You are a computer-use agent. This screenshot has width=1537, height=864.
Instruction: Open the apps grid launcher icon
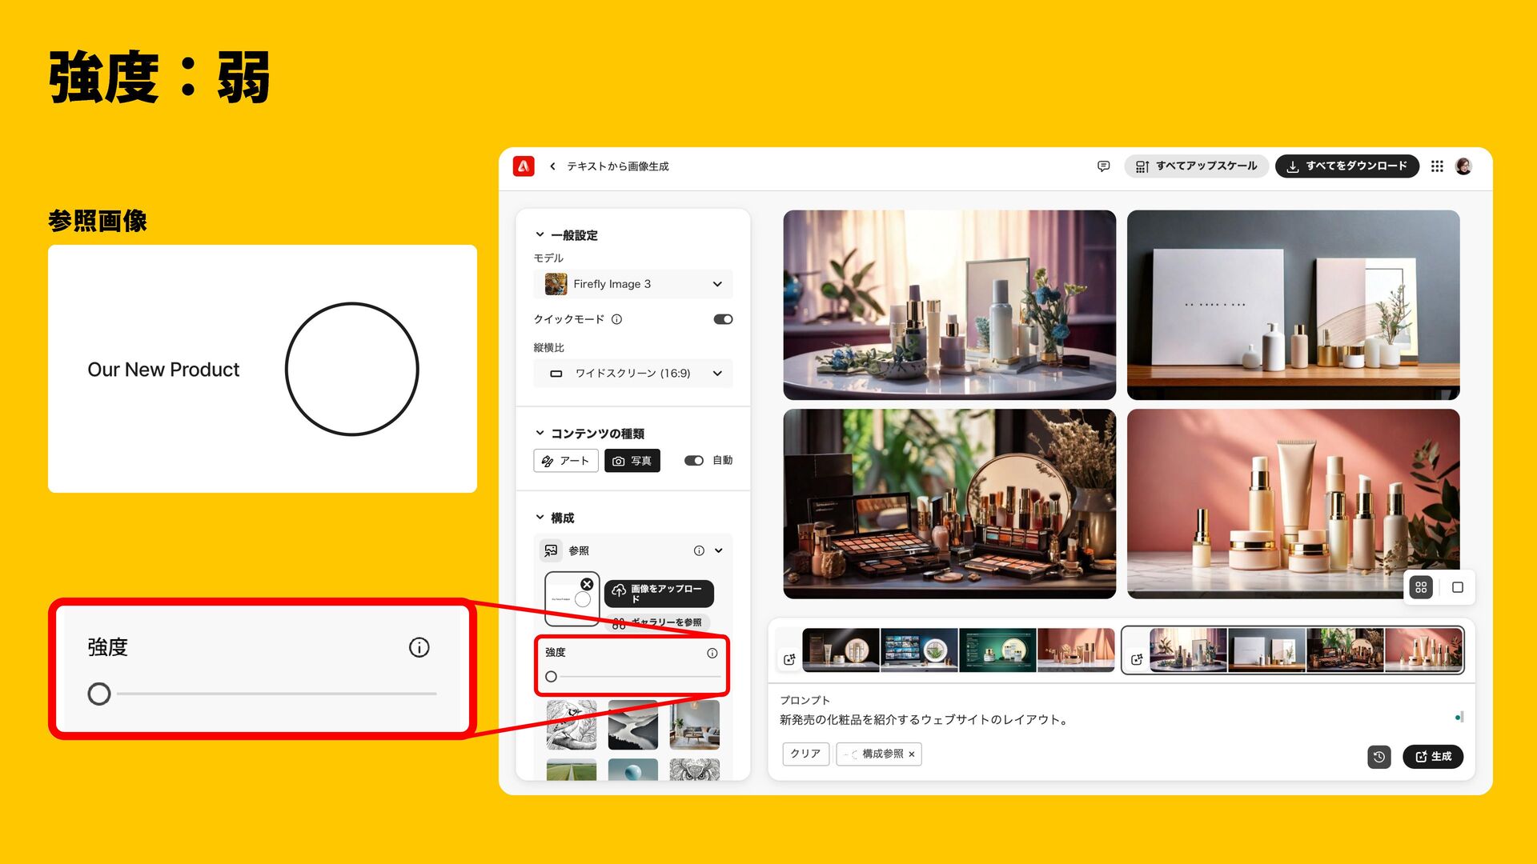[x=1437, y=166]
